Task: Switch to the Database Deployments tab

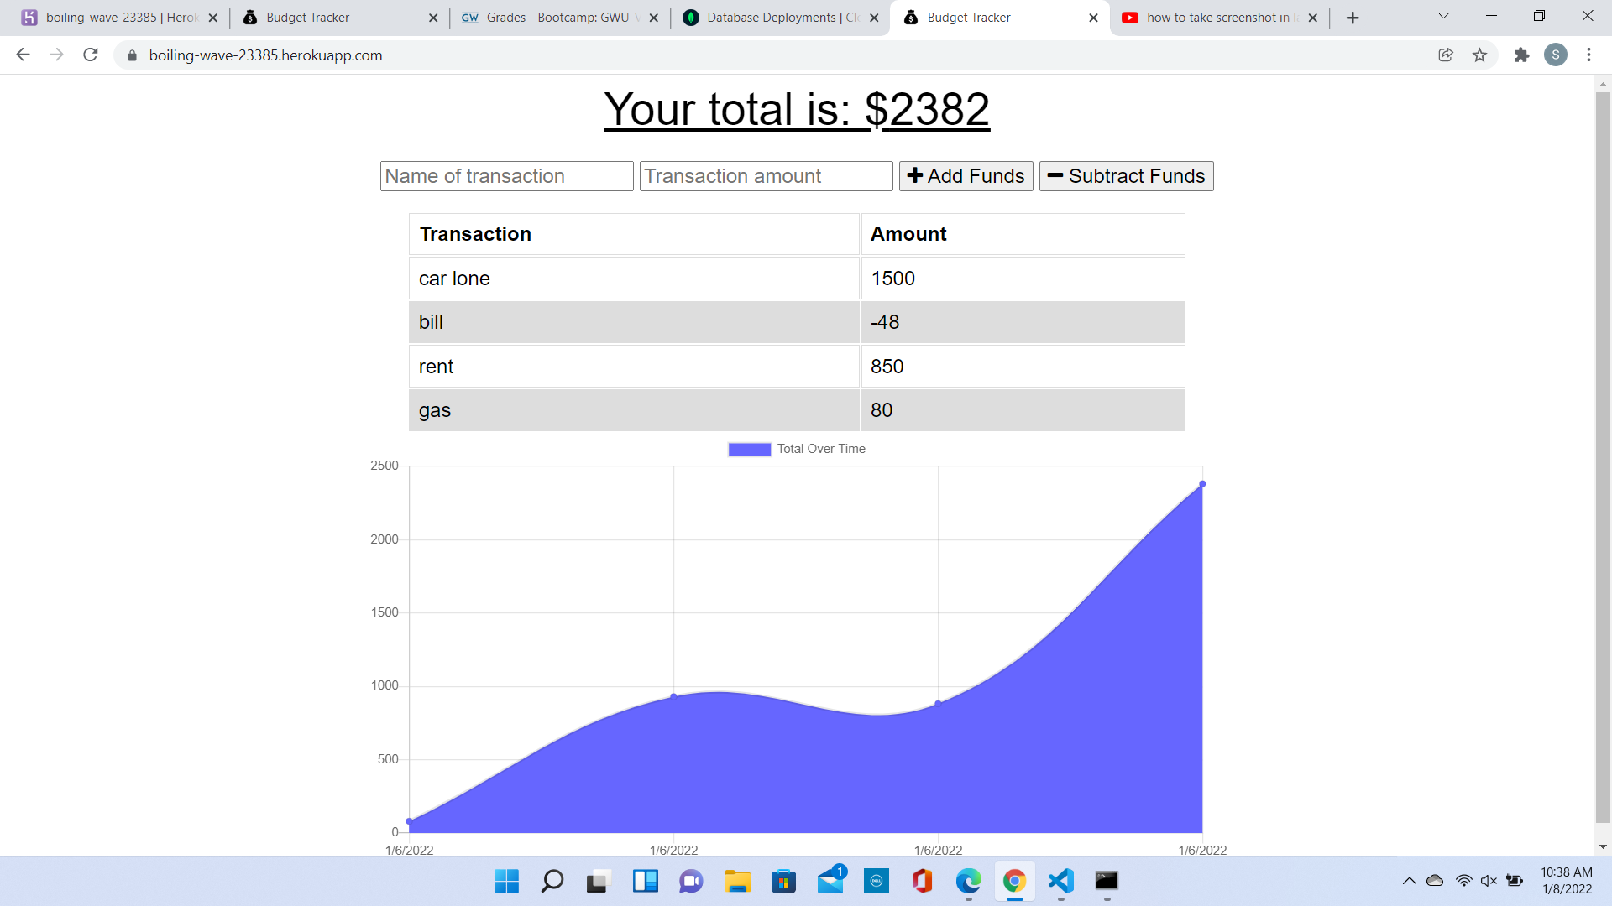Action: (777, 17)
